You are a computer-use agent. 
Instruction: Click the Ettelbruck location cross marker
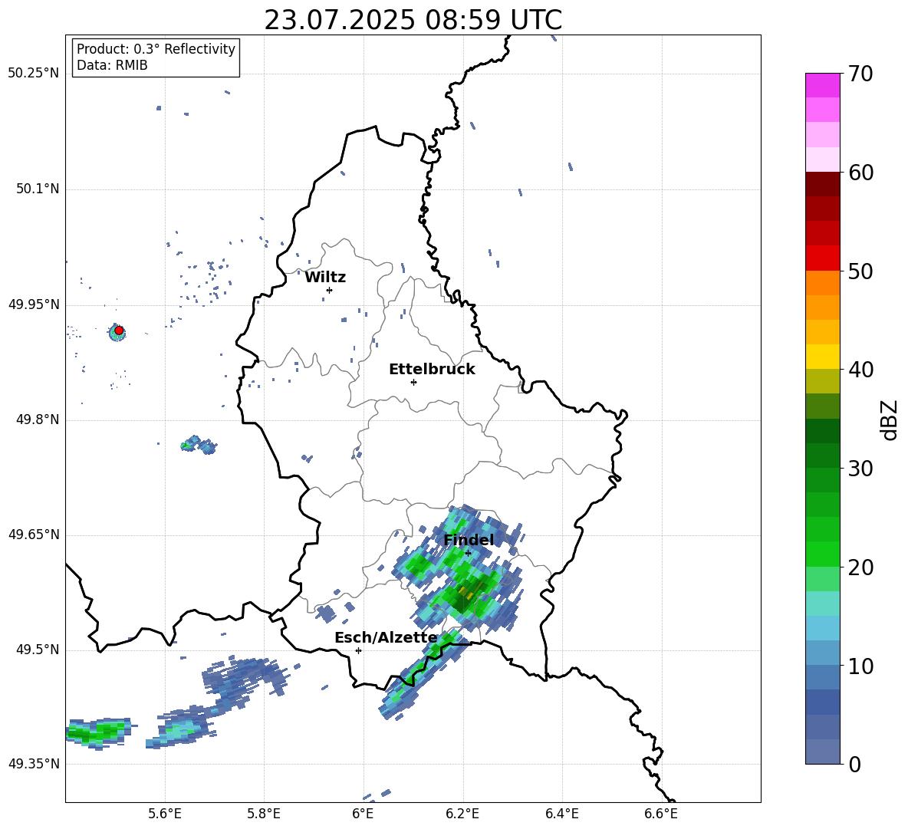[413, 382]
